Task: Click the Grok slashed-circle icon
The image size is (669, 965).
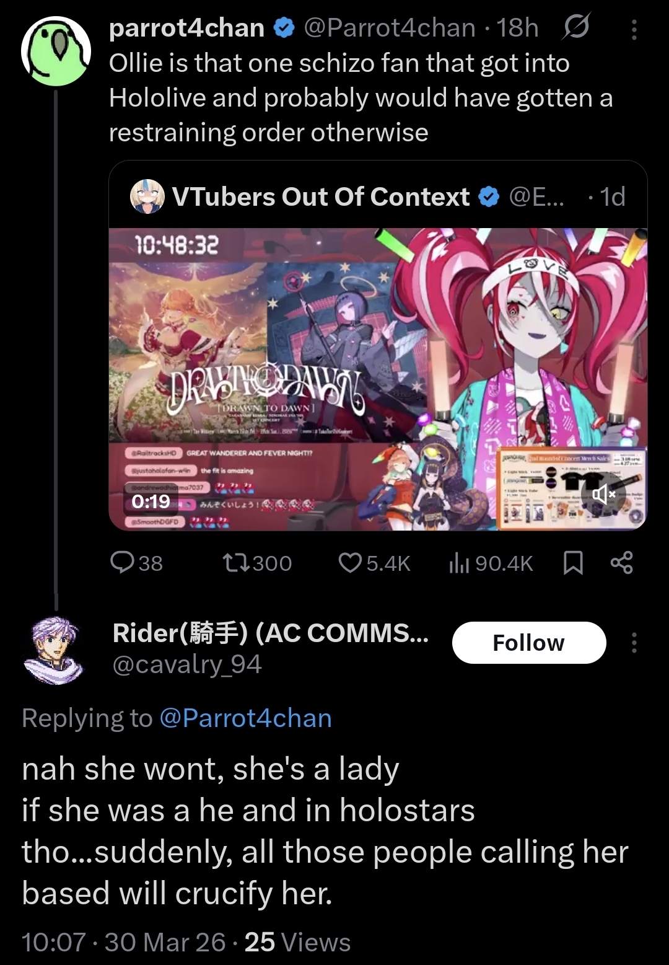Action: point(576,27)
